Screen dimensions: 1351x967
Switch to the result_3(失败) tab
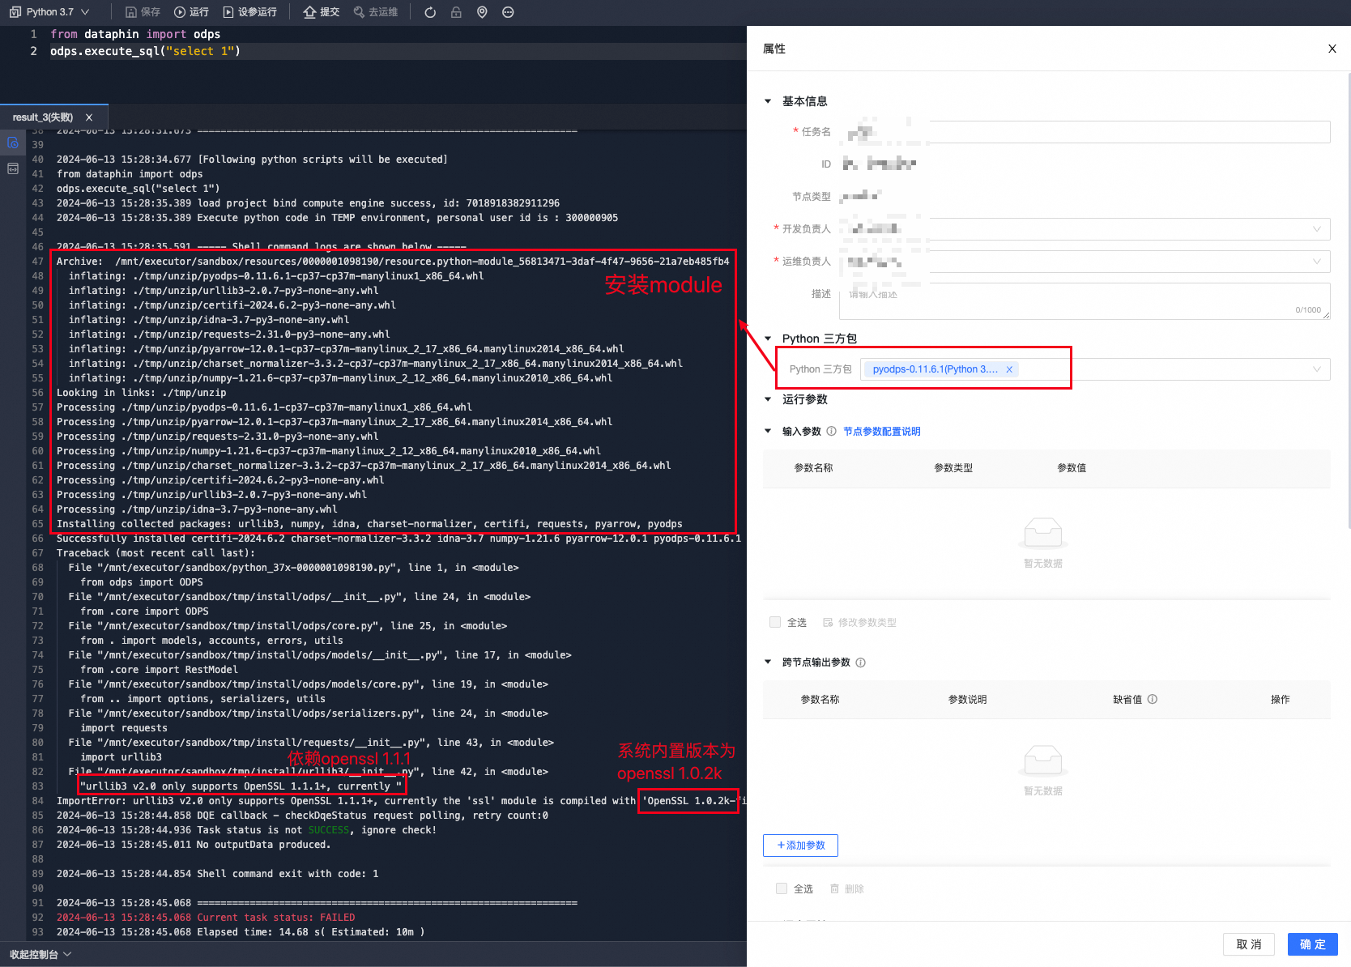[42, 117]
